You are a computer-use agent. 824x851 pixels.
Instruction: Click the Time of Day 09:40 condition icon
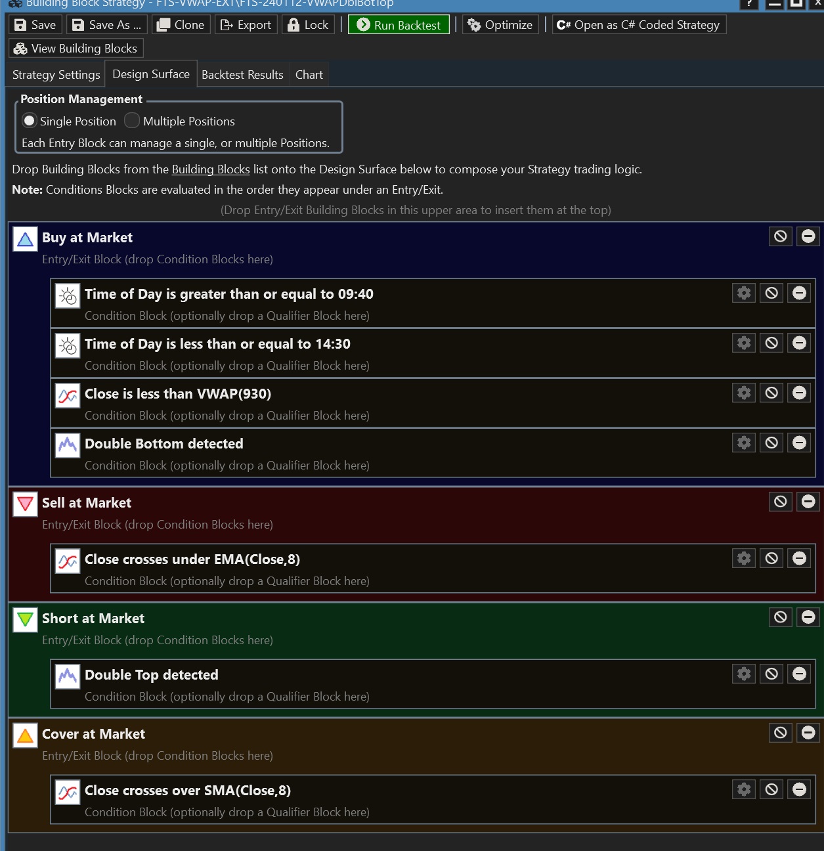click(x=68, y=296)
